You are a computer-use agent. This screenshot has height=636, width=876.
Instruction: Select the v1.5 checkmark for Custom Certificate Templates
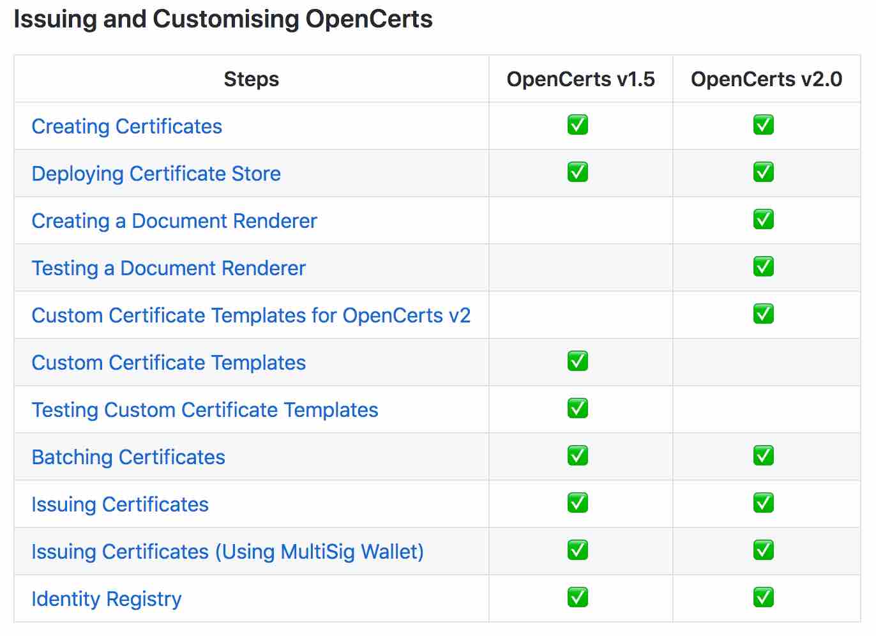[578, 361]
